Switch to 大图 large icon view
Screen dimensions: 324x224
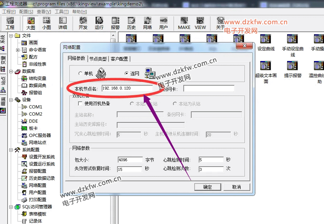click(31, 23)
